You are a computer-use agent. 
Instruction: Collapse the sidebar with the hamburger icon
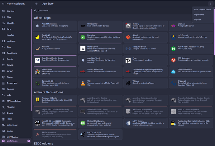(3, 4)
